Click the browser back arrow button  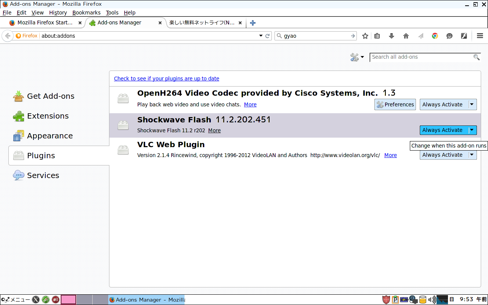coord(7,36)
